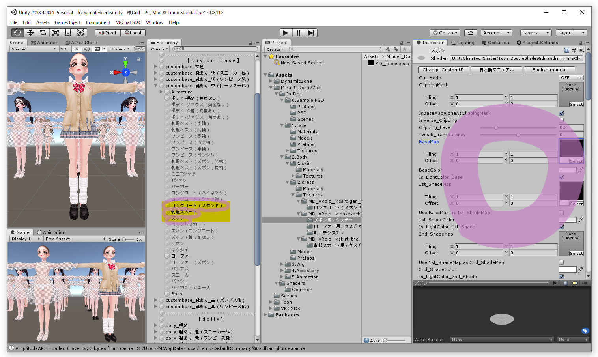Expand the 3.Wig folder

pos(282,264)
